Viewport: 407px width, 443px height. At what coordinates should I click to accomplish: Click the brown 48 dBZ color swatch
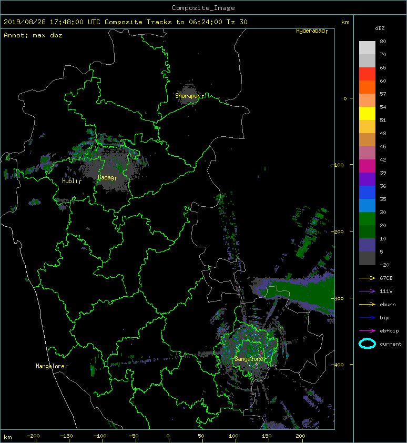click(x=367, y=139)
